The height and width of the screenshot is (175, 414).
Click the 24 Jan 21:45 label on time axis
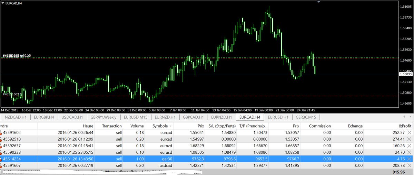click(306, 110)
